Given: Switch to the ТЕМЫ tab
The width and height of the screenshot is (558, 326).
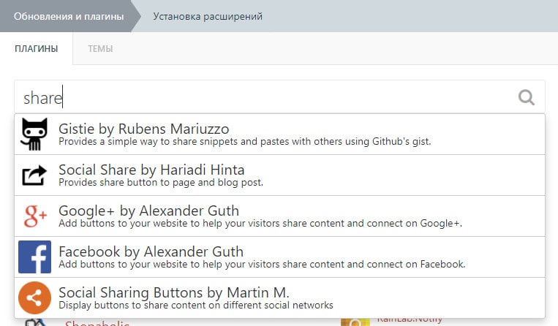Looking at the screenshot, I should [100, 49].
